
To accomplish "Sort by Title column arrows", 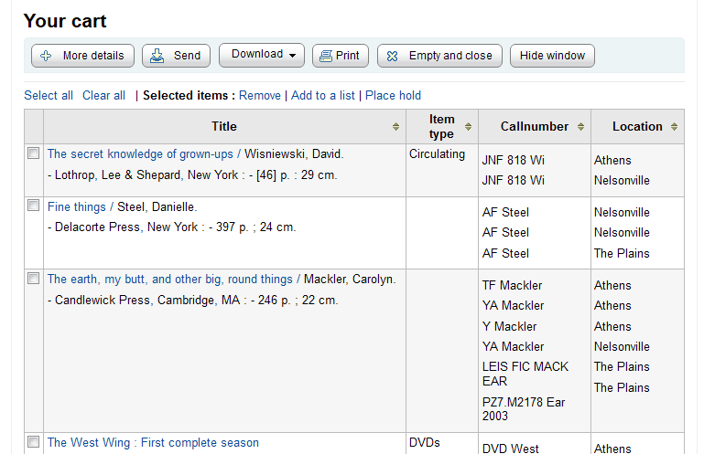I will (395, 127).
